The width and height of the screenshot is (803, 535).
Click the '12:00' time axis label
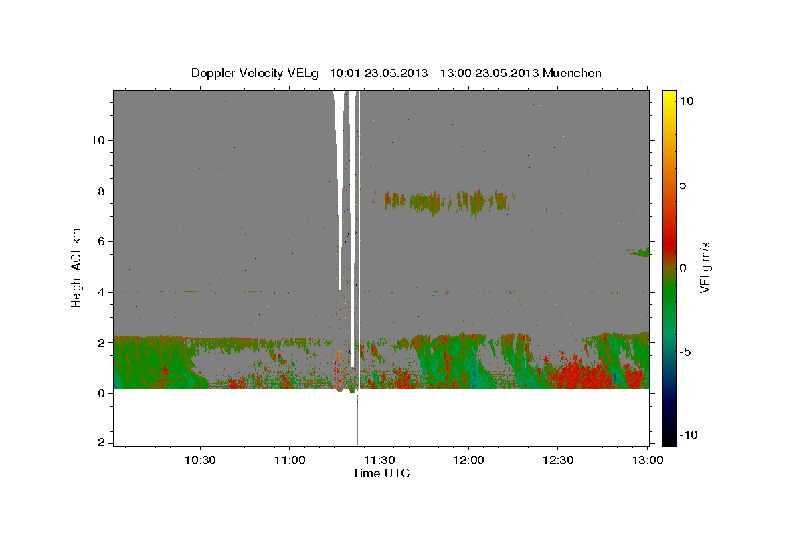tap(468, 460)
